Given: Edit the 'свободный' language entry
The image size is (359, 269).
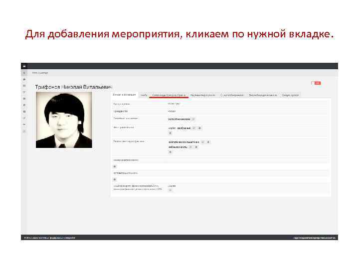Looking at the screenshot, I should click(193, 128).
